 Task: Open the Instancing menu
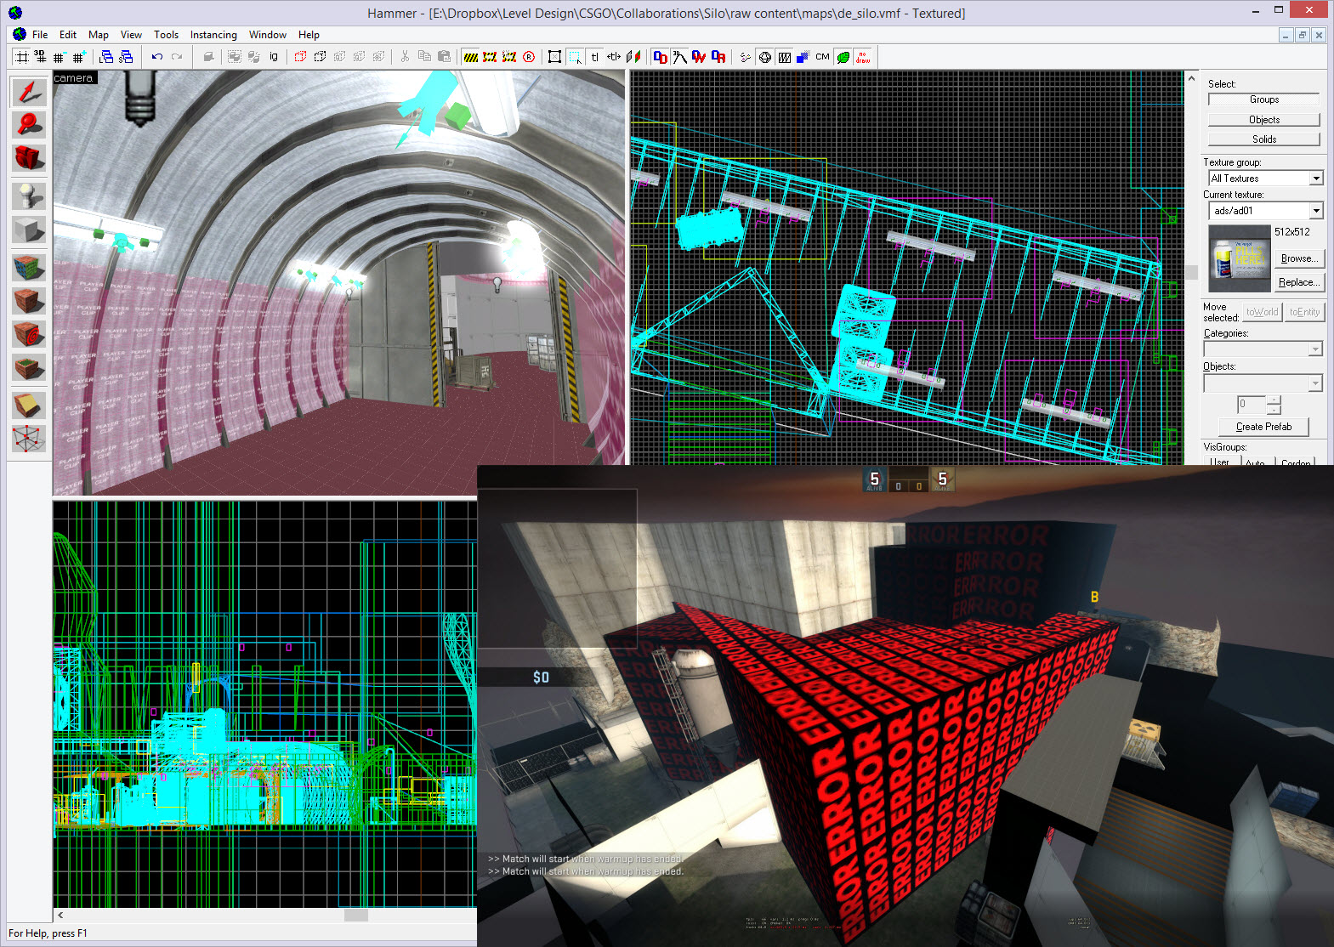(x=213, y=35)
